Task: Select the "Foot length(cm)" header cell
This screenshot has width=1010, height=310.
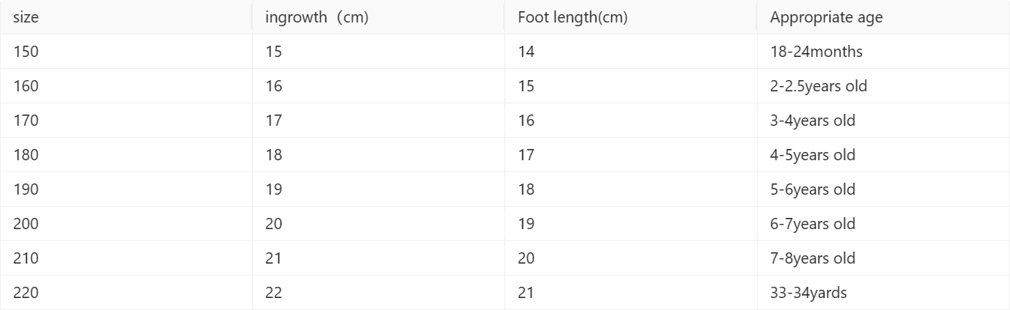Action: [572, 18]
